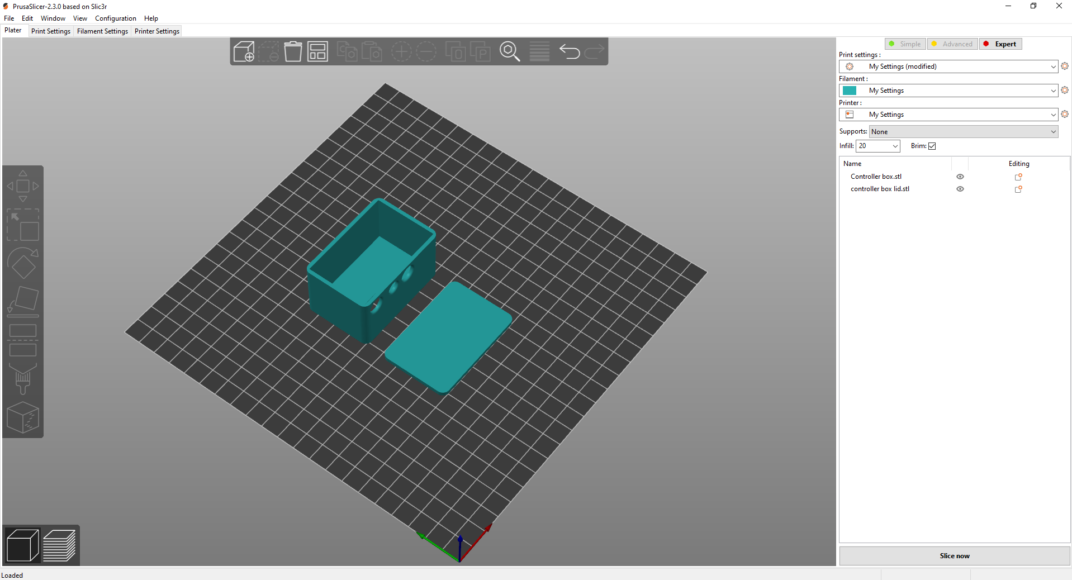This screenshot has height=580, width=1072.
Task: Toggle visibility of controller box lid.stl
Action: pyautogui.click(x=960, y=189)
